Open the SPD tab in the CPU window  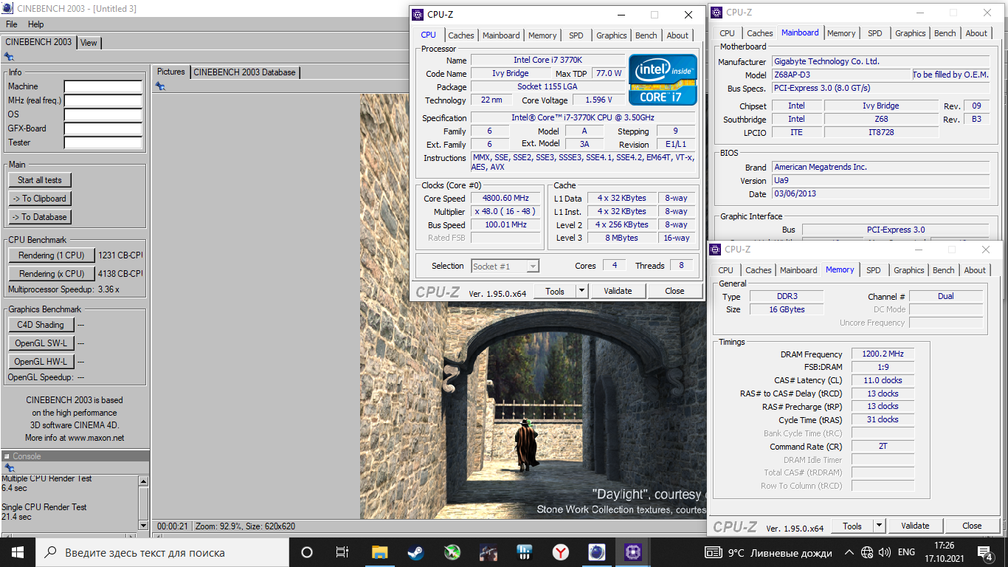pos(576,35)
